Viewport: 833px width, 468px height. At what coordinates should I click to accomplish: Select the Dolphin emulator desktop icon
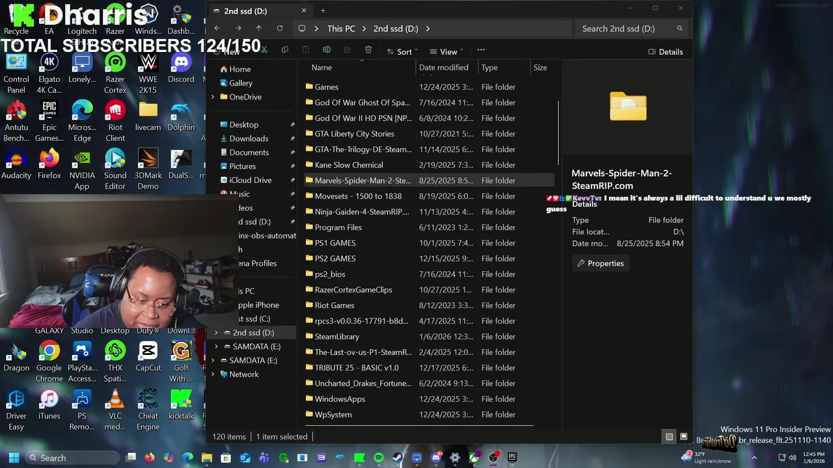[x=181, y=116]
